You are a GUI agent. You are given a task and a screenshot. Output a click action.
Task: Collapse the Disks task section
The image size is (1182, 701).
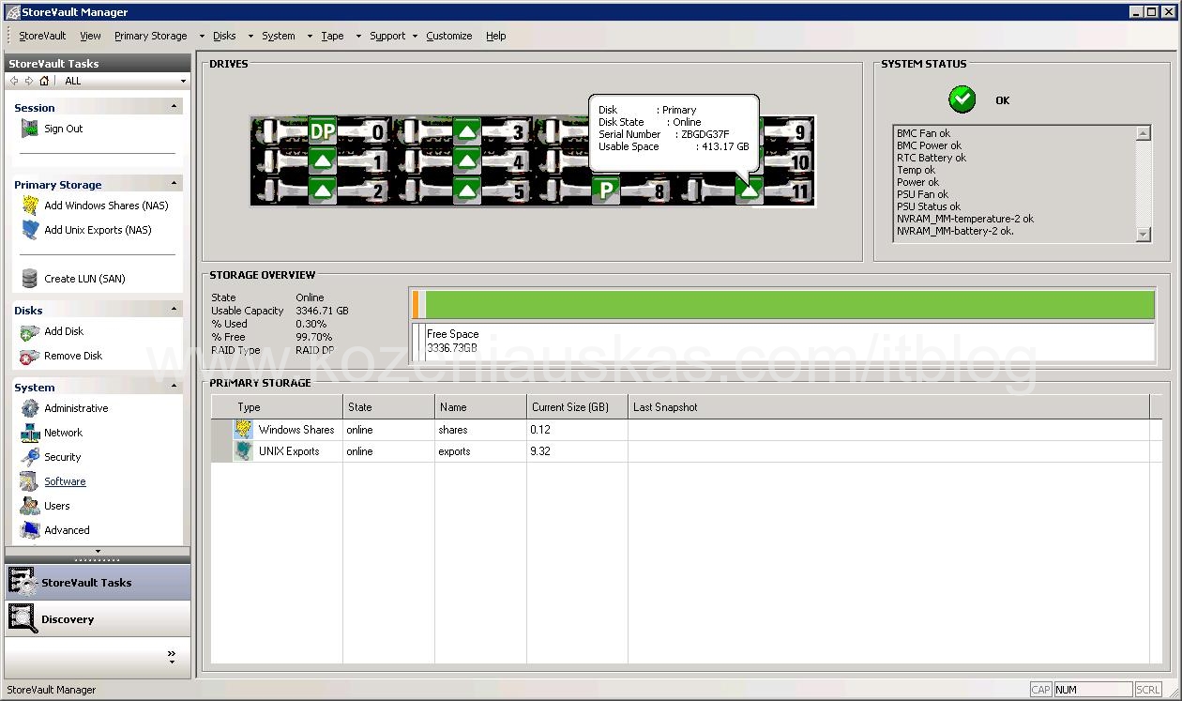(x=174, y=310)
